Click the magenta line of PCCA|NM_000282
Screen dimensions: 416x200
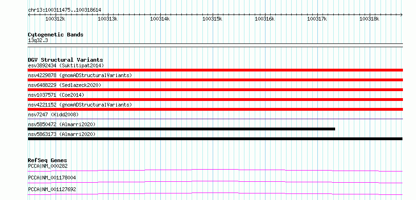click(215, 170)
